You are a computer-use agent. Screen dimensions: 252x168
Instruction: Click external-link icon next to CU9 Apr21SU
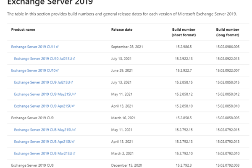coord(73,106)
